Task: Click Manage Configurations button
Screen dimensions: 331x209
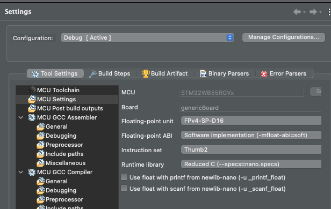Action: pyautogui.click(x=284, y=38)
